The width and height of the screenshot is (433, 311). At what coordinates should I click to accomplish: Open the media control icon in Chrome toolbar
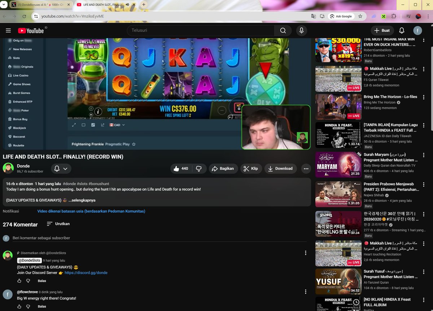click(408, 16)
